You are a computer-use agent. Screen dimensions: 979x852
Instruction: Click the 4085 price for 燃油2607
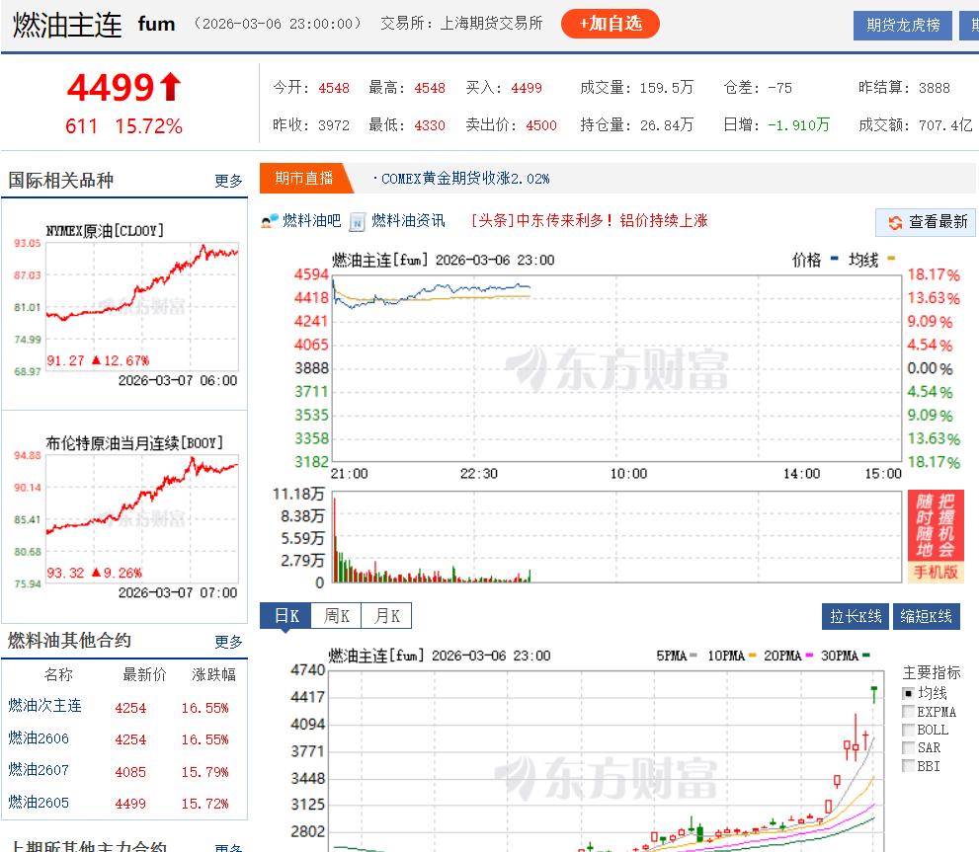[x=130, y=773]
